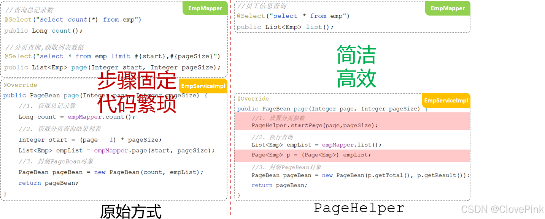This screenshot has width=545, height=219.
Task: Click the dashed red divider between panels
Action: [x=231, y=110]
